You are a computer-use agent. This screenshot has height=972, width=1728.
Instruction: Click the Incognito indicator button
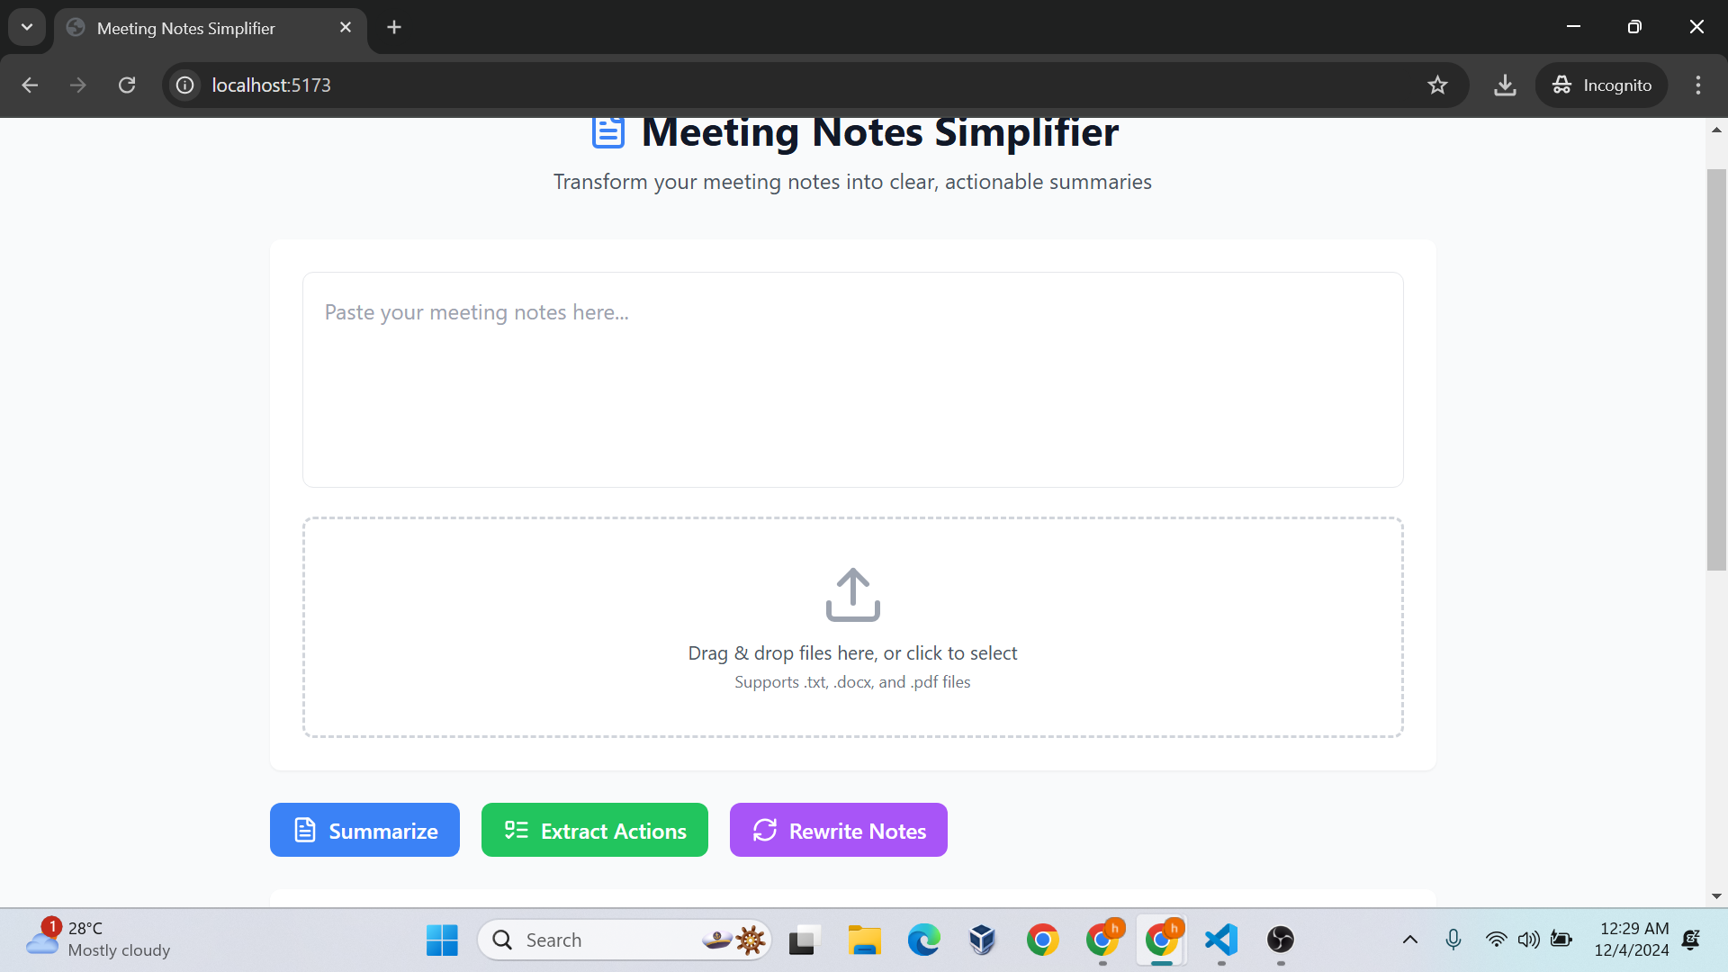1601,85
